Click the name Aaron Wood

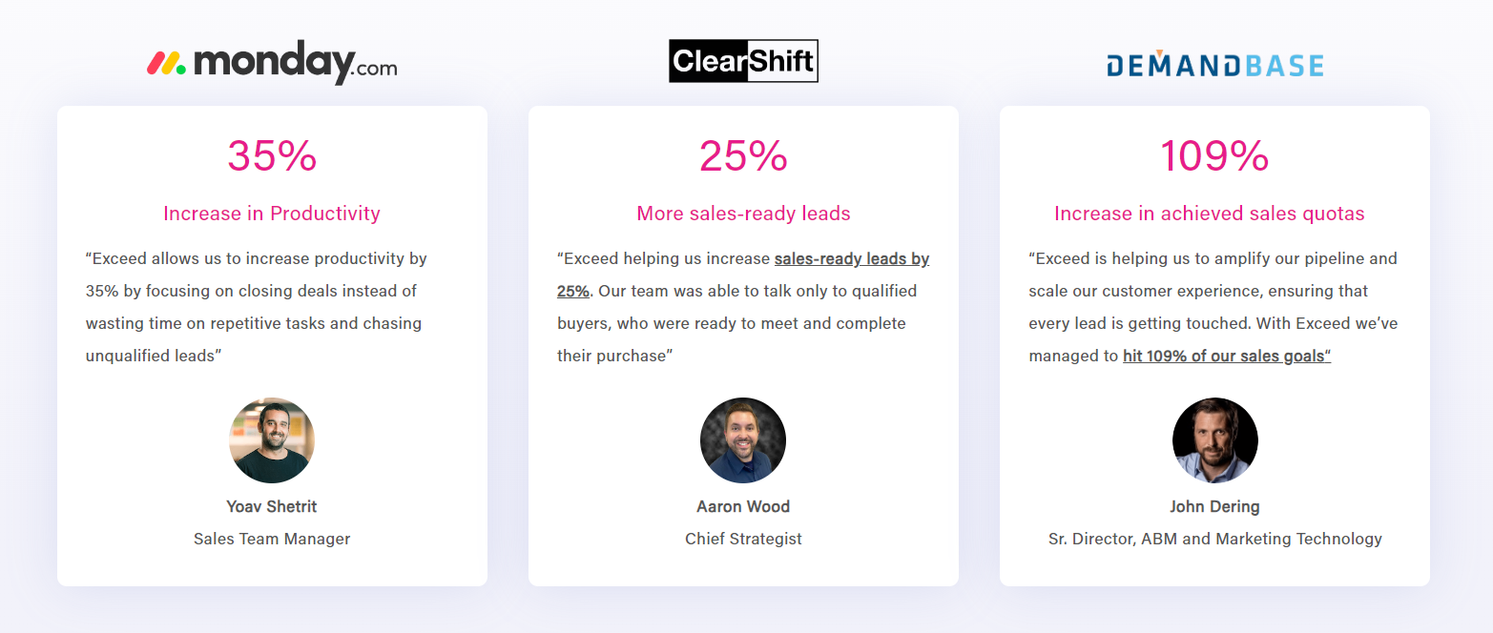[x=743, y=506]
